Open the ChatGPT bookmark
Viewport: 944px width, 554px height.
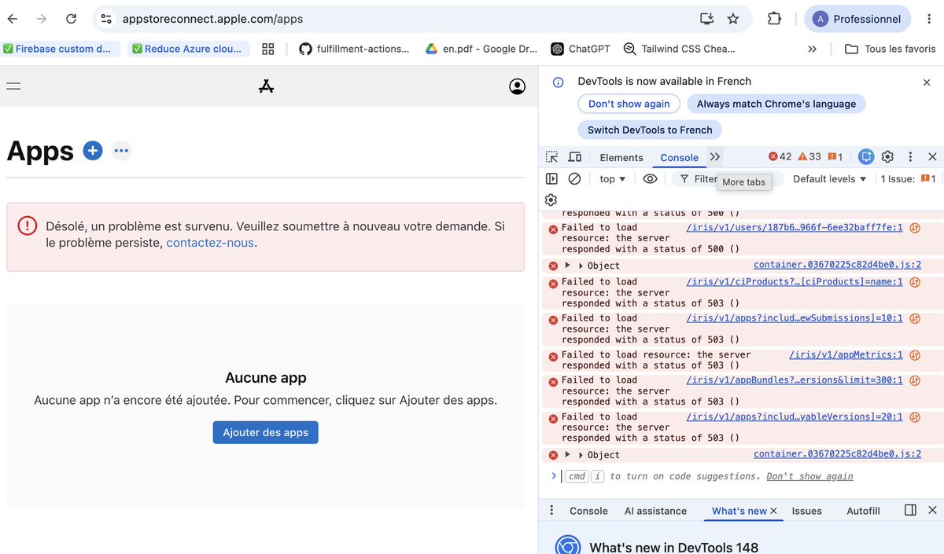(x=581, y=49)
